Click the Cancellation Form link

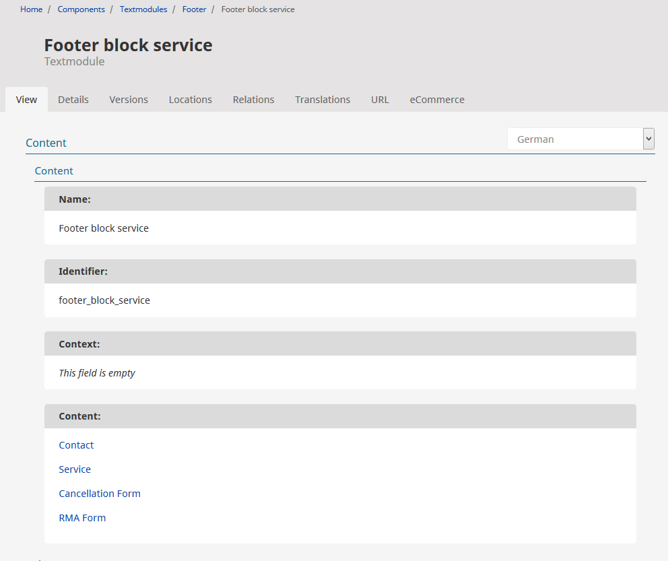100,494
